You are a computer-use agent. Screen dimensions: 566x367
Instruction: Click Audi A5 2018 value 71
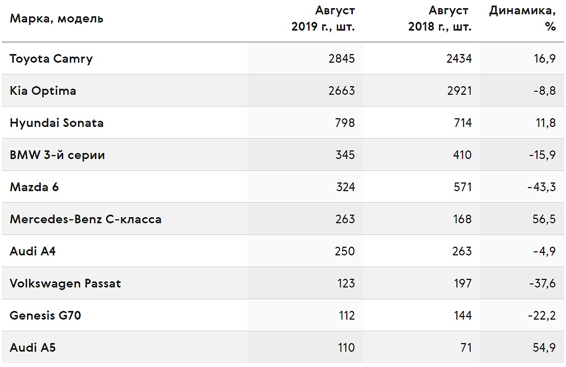pyautogui.click(x=466, y=348)
